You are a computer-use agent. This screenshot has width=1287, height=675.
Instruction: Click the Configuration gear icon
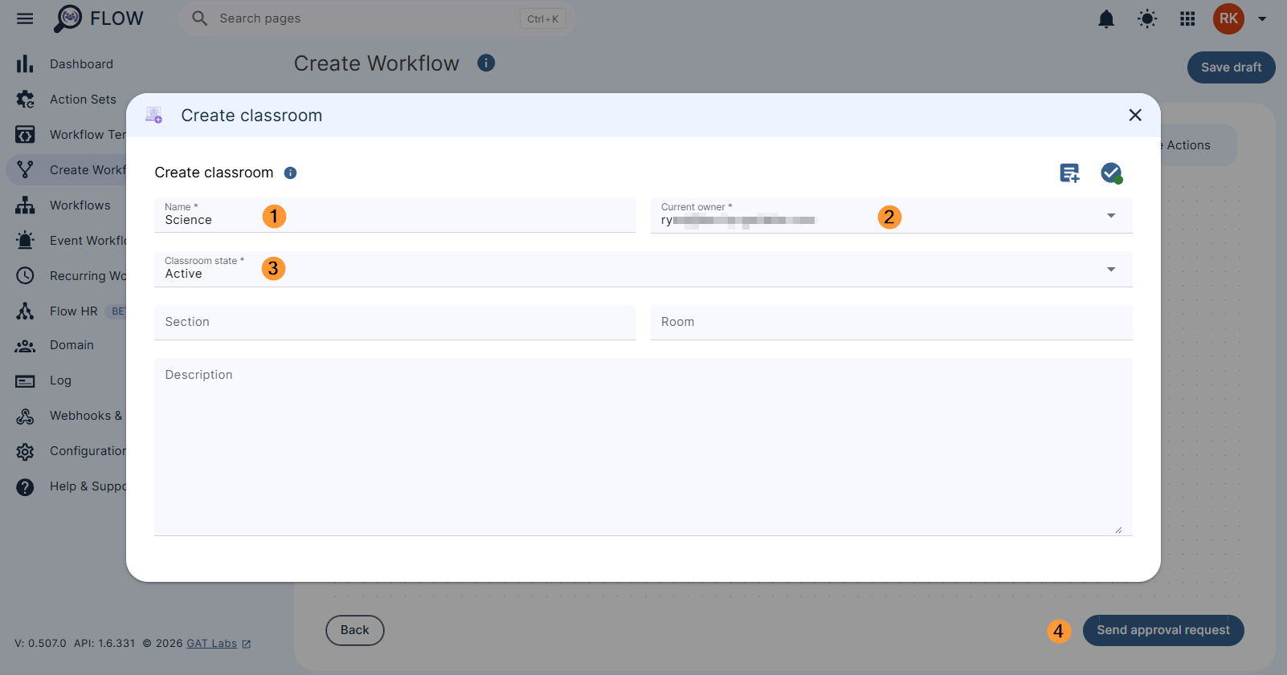pos(25,452)
